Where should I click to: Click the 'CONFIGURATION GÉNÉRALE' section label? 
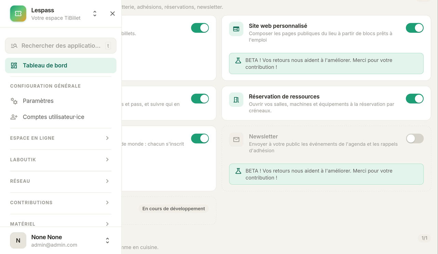(46, 86)
